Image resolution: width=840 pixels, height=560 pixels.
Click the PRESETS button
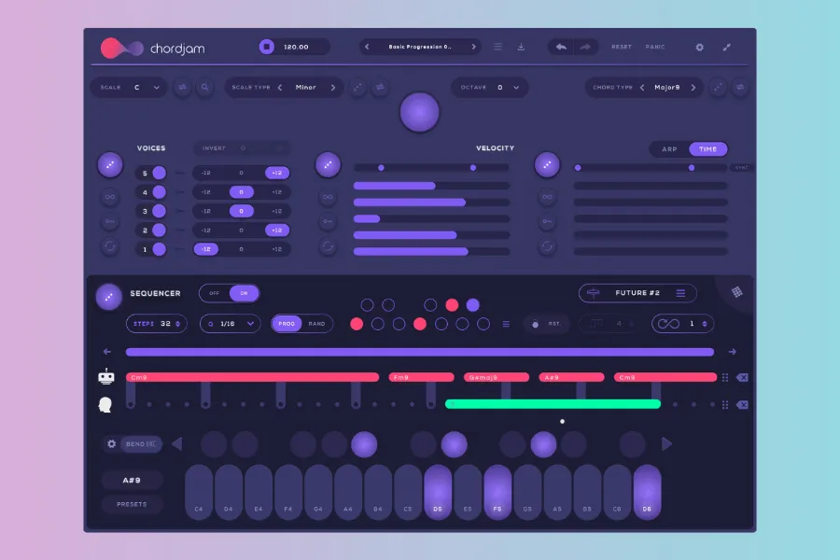click(132, 504)
